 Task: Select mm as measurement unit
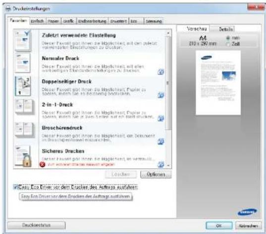tap(228, 38)
